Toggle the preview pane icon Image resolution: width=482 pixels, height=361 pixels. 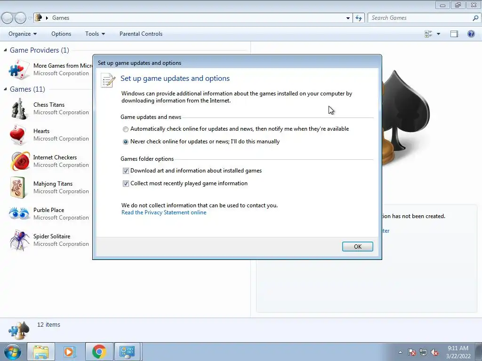[x=454, y=34]
